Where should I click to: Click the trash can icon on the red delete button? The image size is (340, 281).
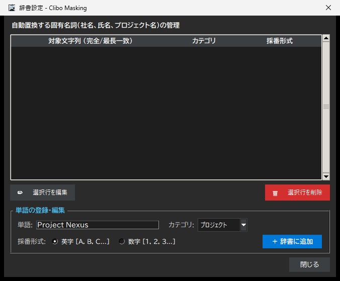275,193
